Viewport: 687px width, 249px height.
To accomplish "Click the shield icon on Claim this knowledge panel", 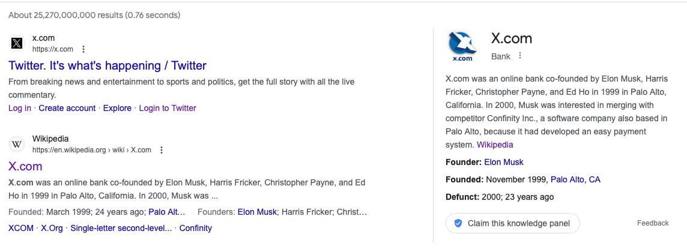I will [x=458, y=223].
